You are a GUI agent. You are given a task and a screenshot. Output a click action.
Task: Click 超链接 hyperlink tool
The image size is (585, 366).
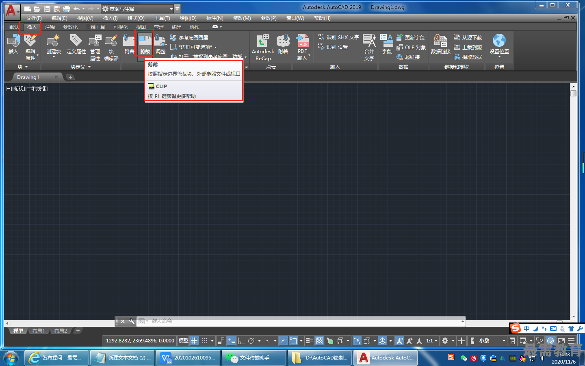408,57
